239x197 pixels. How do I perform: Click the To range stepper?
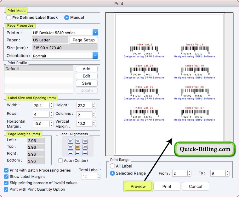tap(227, 173)
